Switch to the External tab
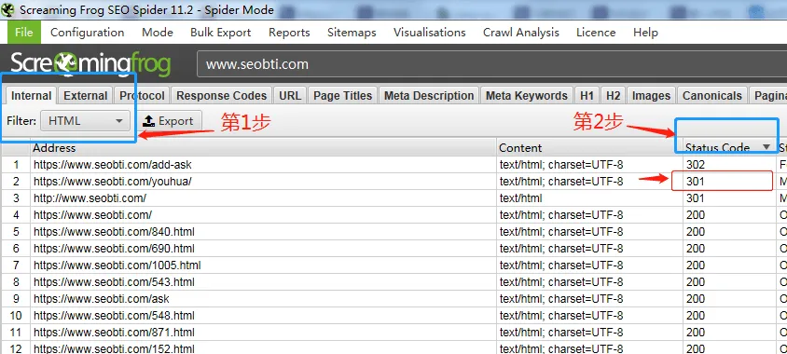 coord(86,95)
